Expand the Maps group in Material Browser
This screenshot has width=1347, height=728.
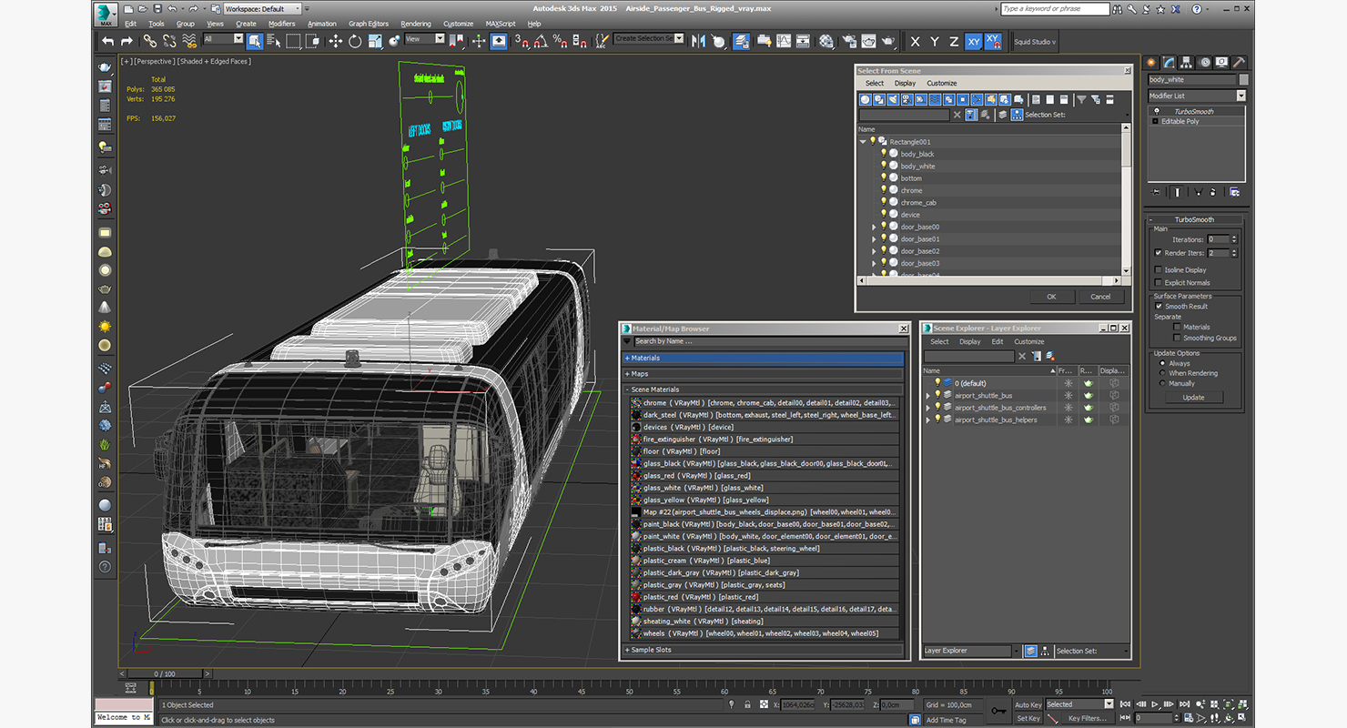coord(763,374)
